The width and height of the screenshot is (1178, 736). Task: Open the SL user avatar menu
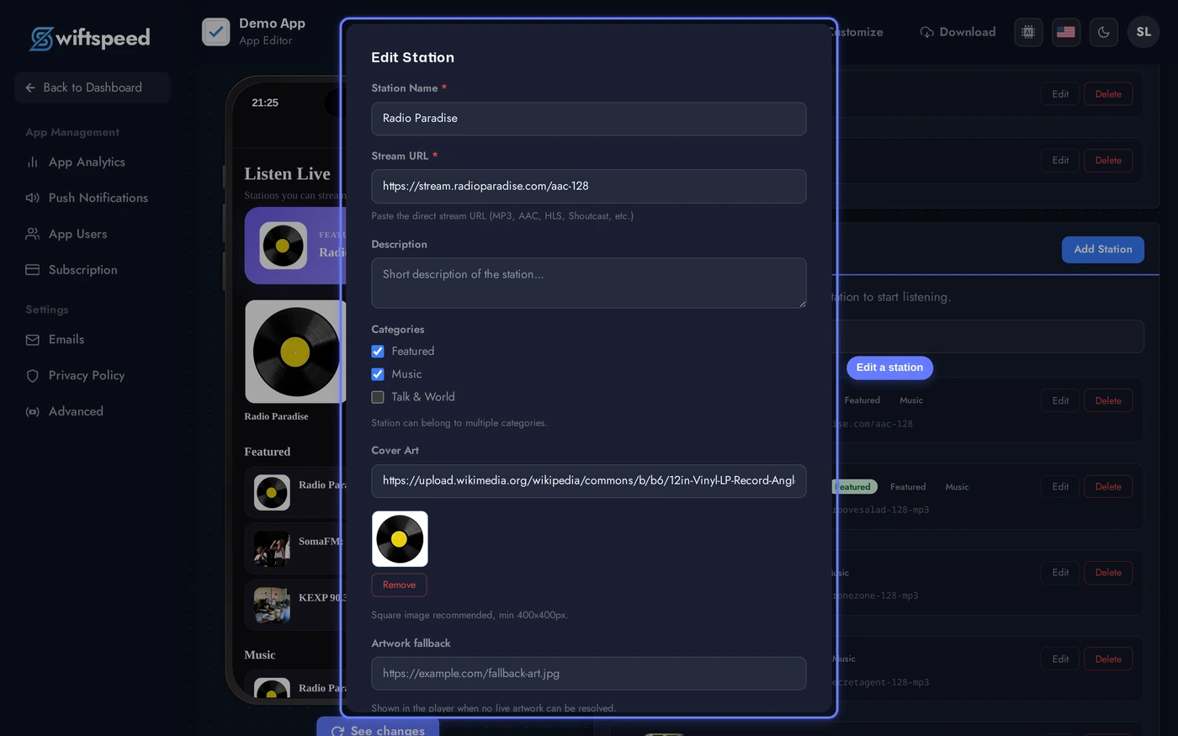(x=1144, y=32)
